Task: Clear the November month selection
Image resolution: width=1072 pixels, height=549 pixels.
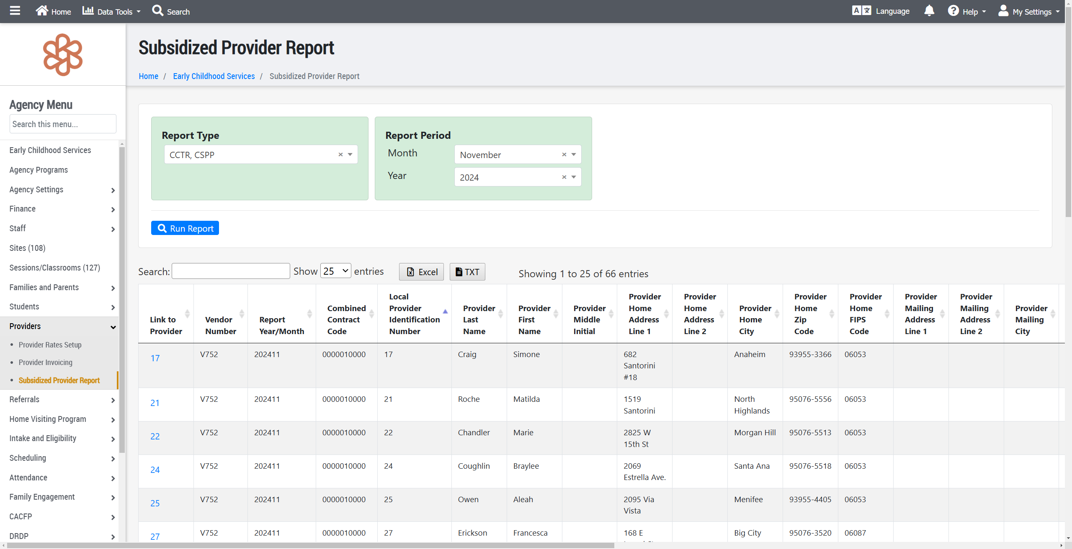Action: 564,155
